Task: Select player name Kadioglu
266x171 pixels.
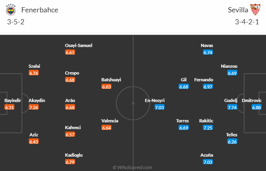Action: point(75,155)
